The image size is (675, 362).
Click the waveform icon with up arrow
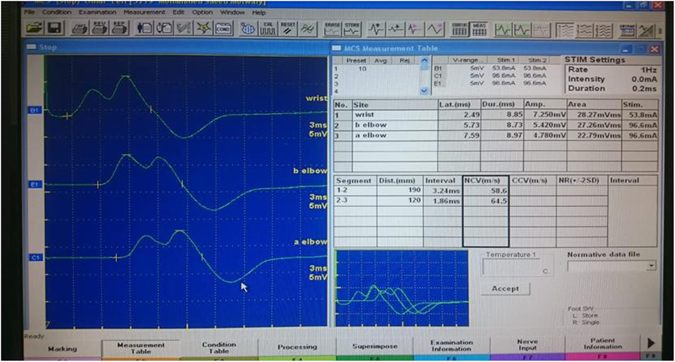coord(377,29)
